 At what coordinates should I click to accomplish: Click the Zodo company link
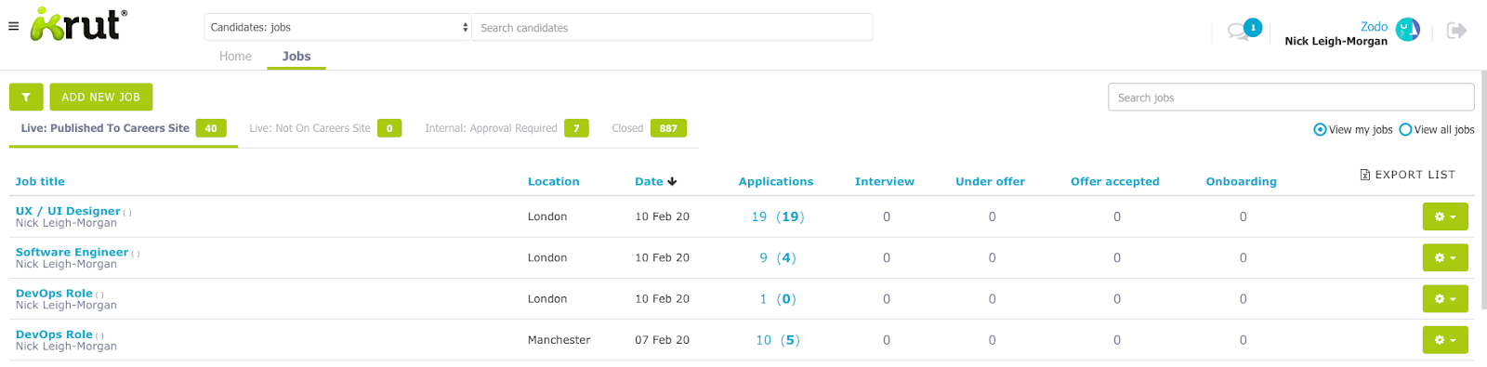1374,27
